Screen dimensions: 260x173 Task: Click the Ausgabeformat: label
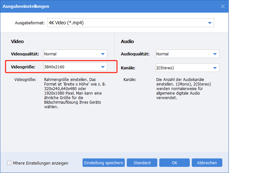point(30,23)
